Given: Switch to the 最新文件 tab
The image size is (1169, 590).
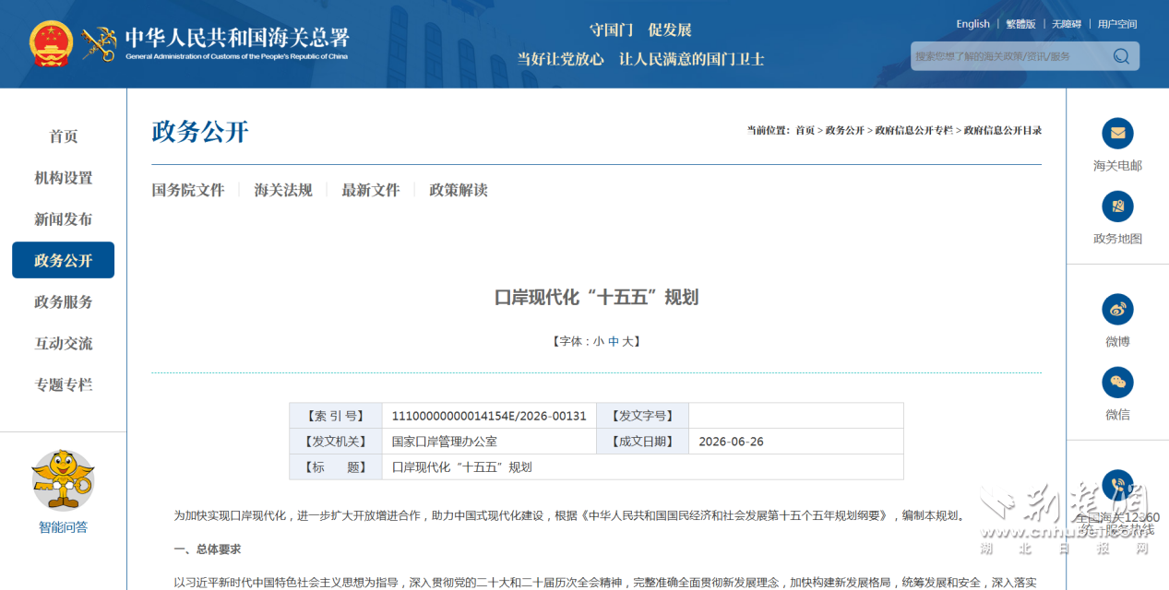Looking at the screenshot, I should pos(371,190).
